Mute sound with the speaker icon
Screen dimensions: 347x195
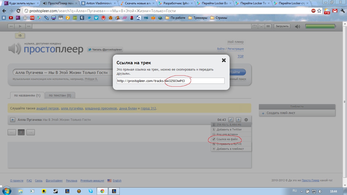297,26
